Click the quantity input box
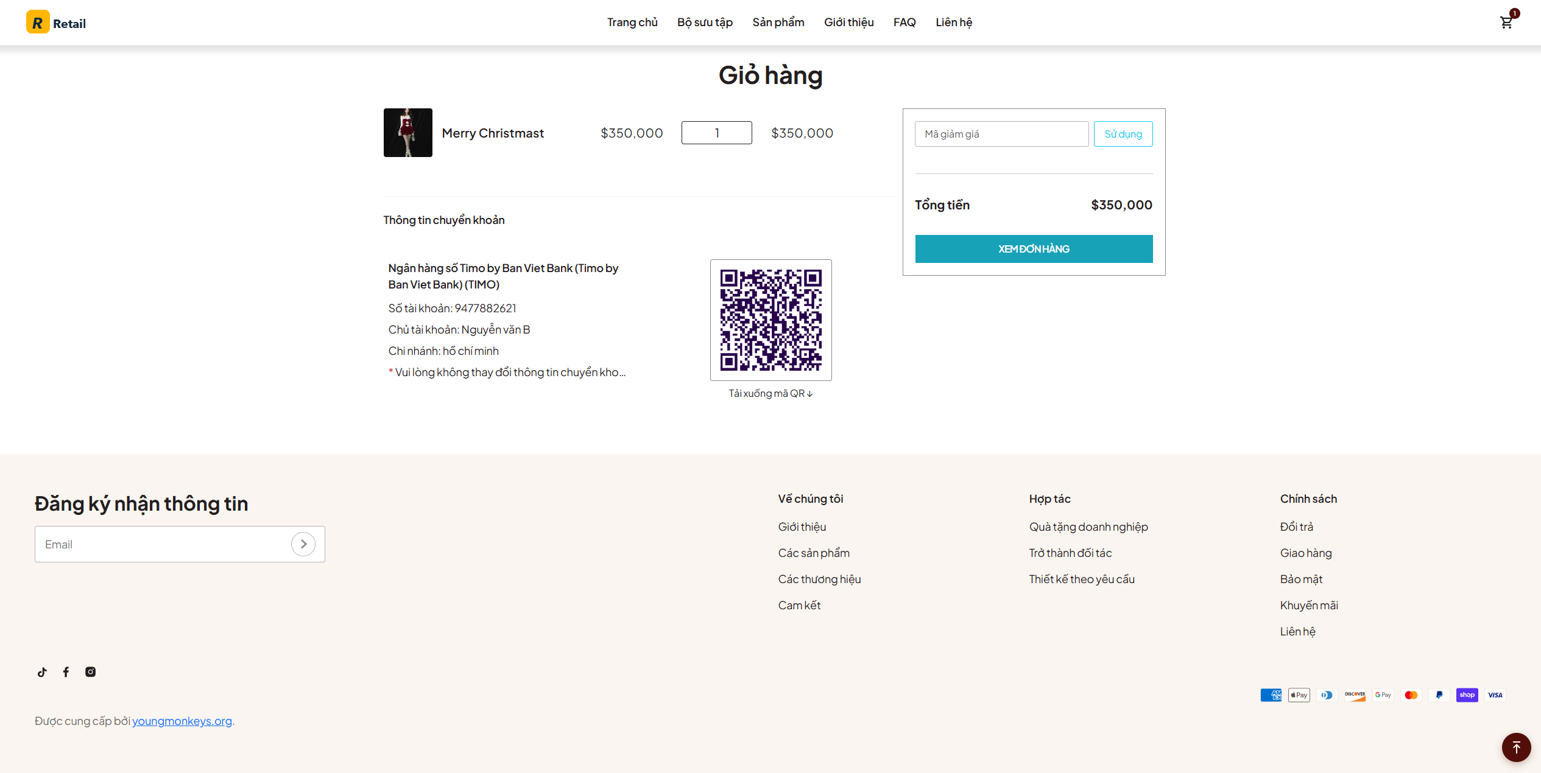The image size is (1541, 773). point(716,133)
